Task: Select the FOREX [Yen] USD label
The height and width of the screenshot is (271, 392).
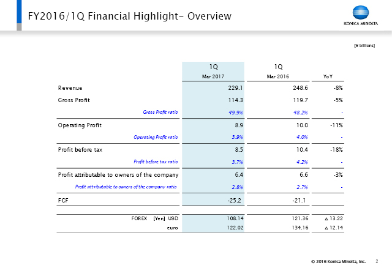Action: pyautogui.click(x=154, y=217)
